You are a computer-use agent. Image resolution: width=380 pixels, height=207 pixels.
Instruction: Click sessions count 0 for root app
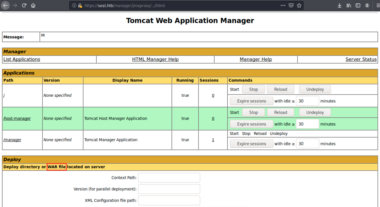pos(213,95)
